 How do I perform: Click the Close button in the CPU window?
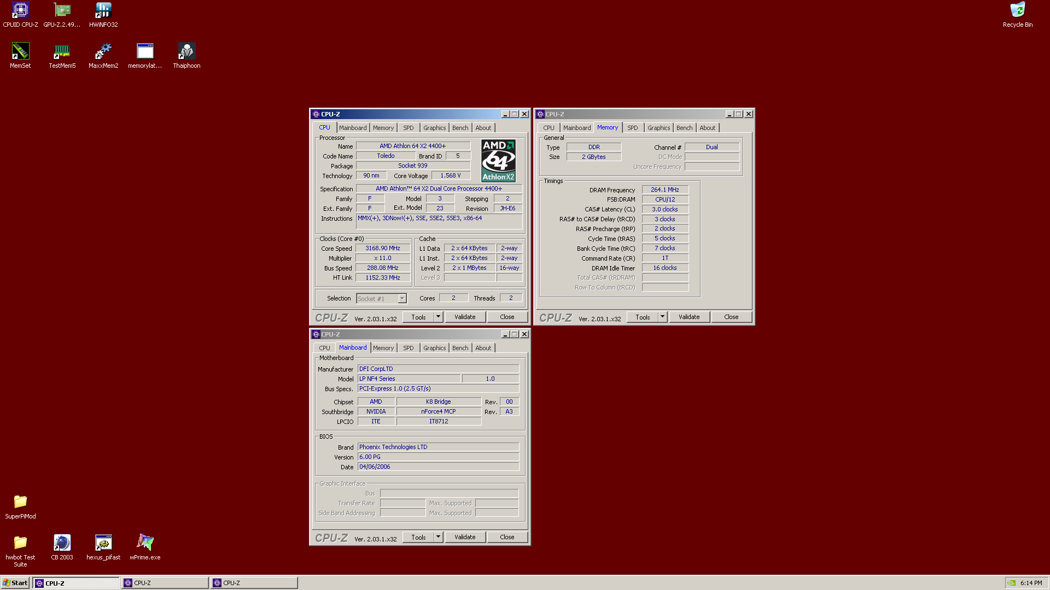click(x=507, y=317)
